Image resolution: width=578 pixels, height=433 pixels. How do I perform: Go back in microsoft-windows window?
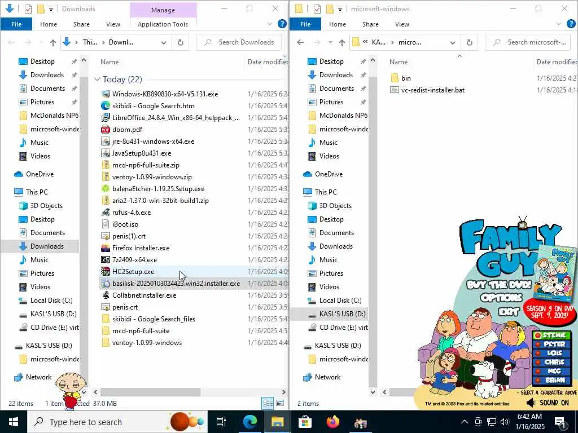click(x=300, y=42)
